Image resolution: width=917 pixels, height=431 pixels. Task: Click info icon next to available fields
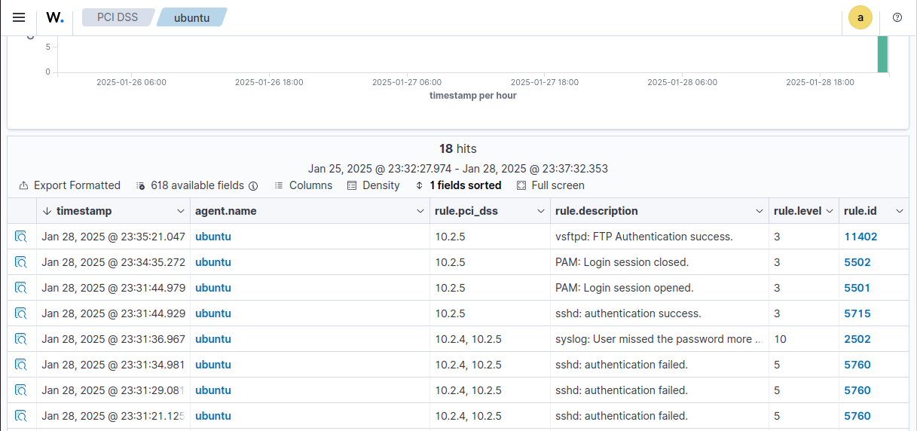coord(253,186)
